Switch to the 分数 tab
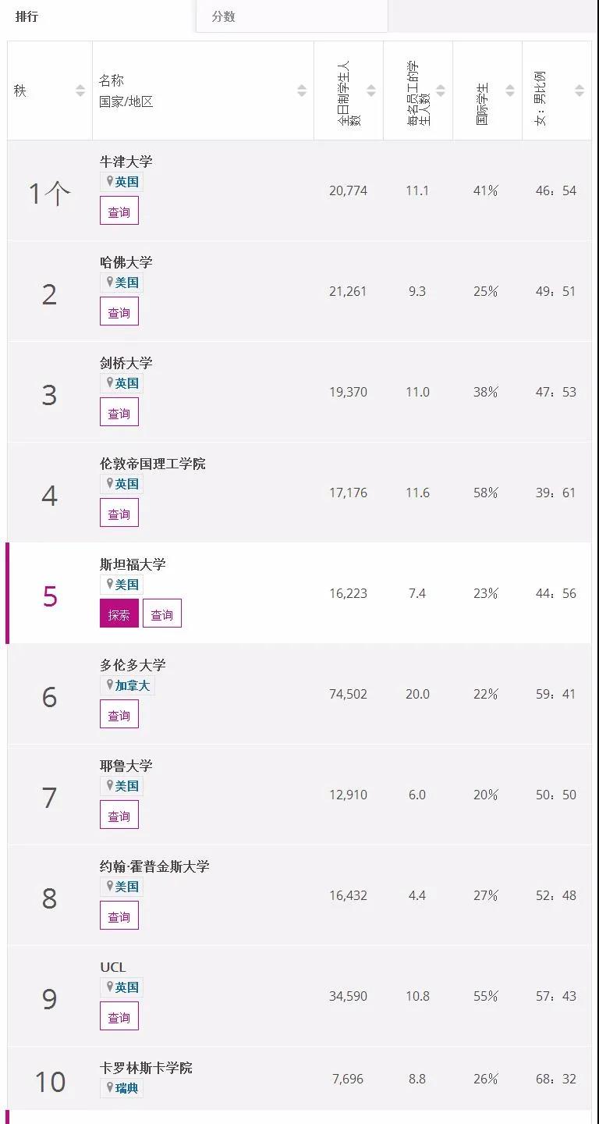 click(224, 16)
